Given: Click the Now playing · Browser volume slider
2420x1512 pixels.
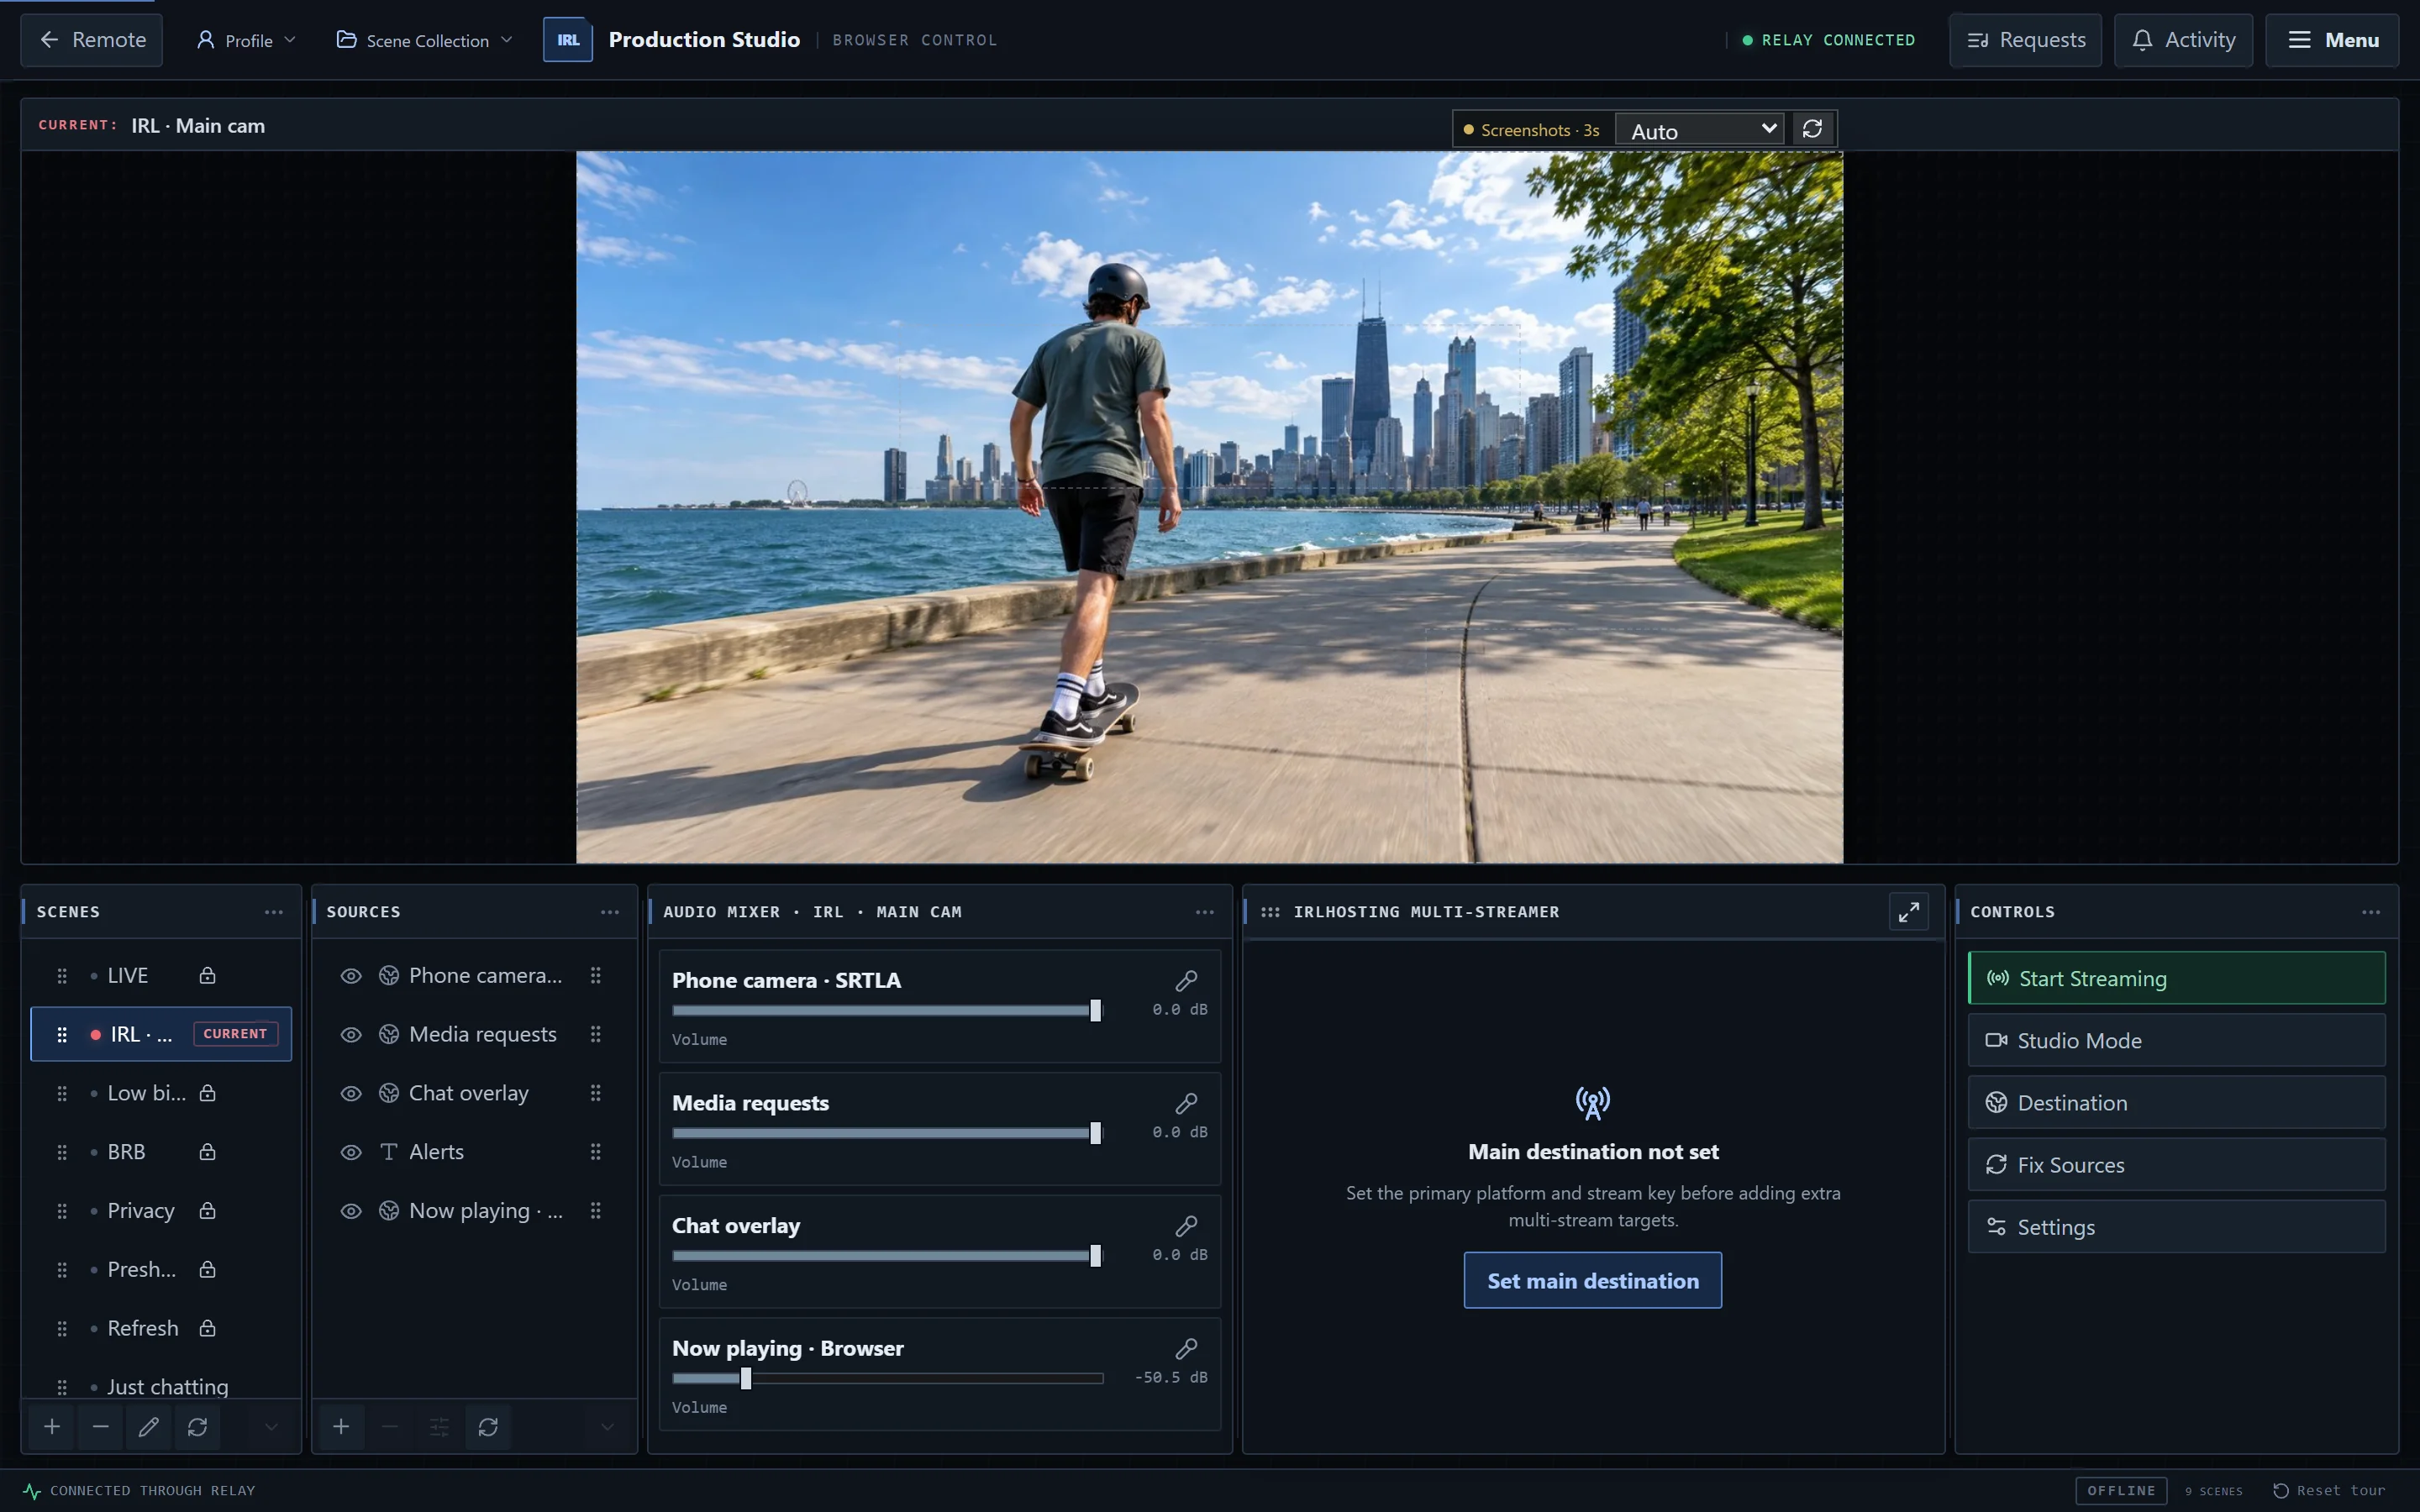Looking at the screenshot, I should [887, 1378].
